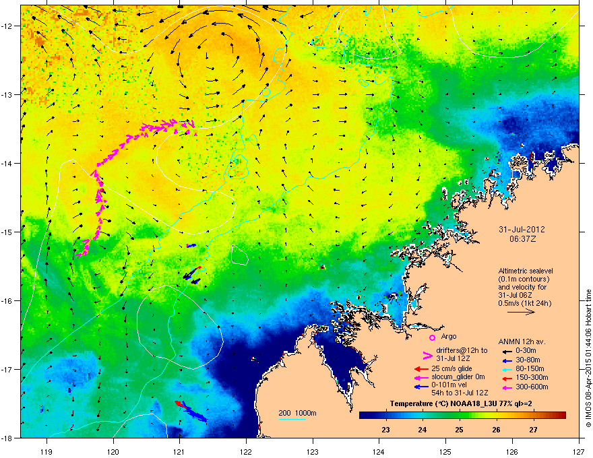The width and height of the screenshot is (593, 458).
Task: Click the black 0-30m ANMN arrow
Action: pos(506,351)
